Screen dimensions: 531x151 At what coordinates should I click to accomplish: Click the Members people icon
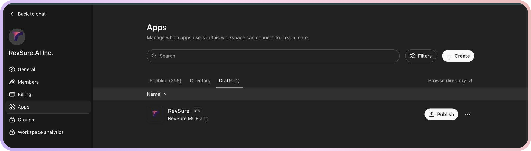coord(12,82)
